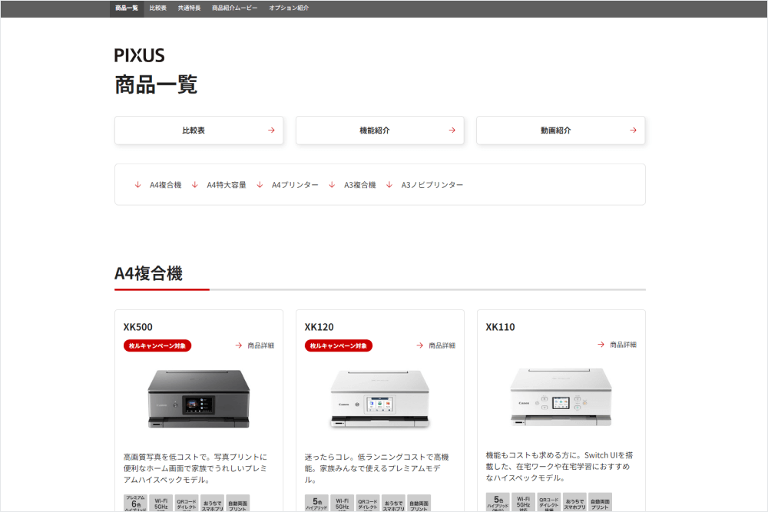Click the XK110 product name

(501, 327)
